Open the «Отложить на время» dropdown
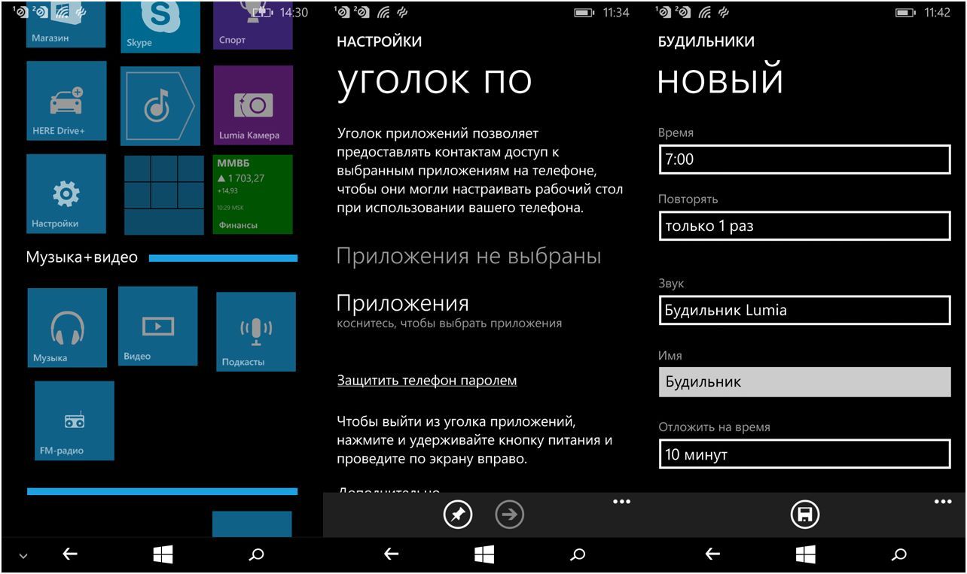Screen dimensions: 967x574 tap(804, 454)
